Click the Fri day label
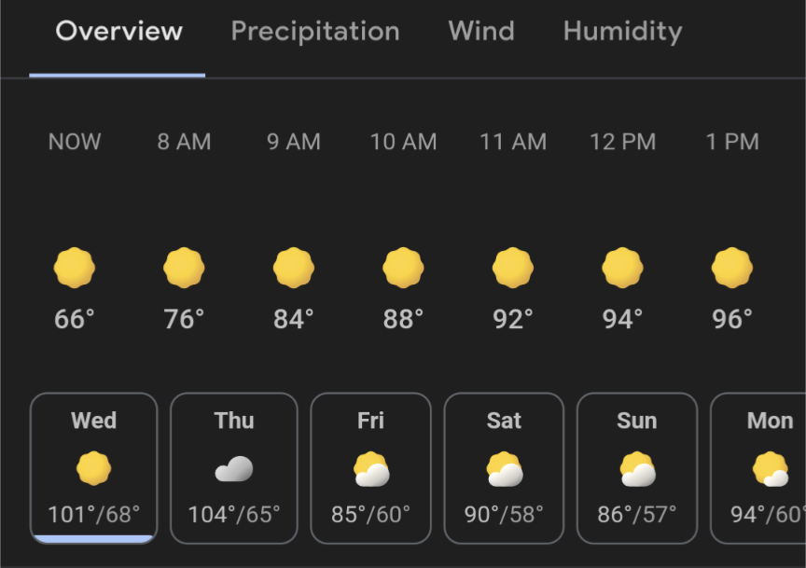Viewport: 806px width, 568px height. point(370,421)
